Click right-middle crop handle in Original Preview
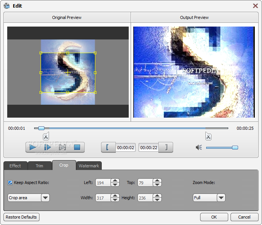This screenshot has width=262, height=225. 95,72
